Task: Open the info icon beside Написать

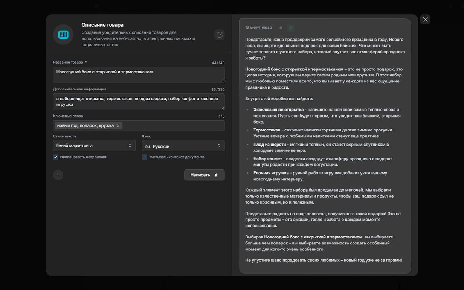Action: coord(58,175)
